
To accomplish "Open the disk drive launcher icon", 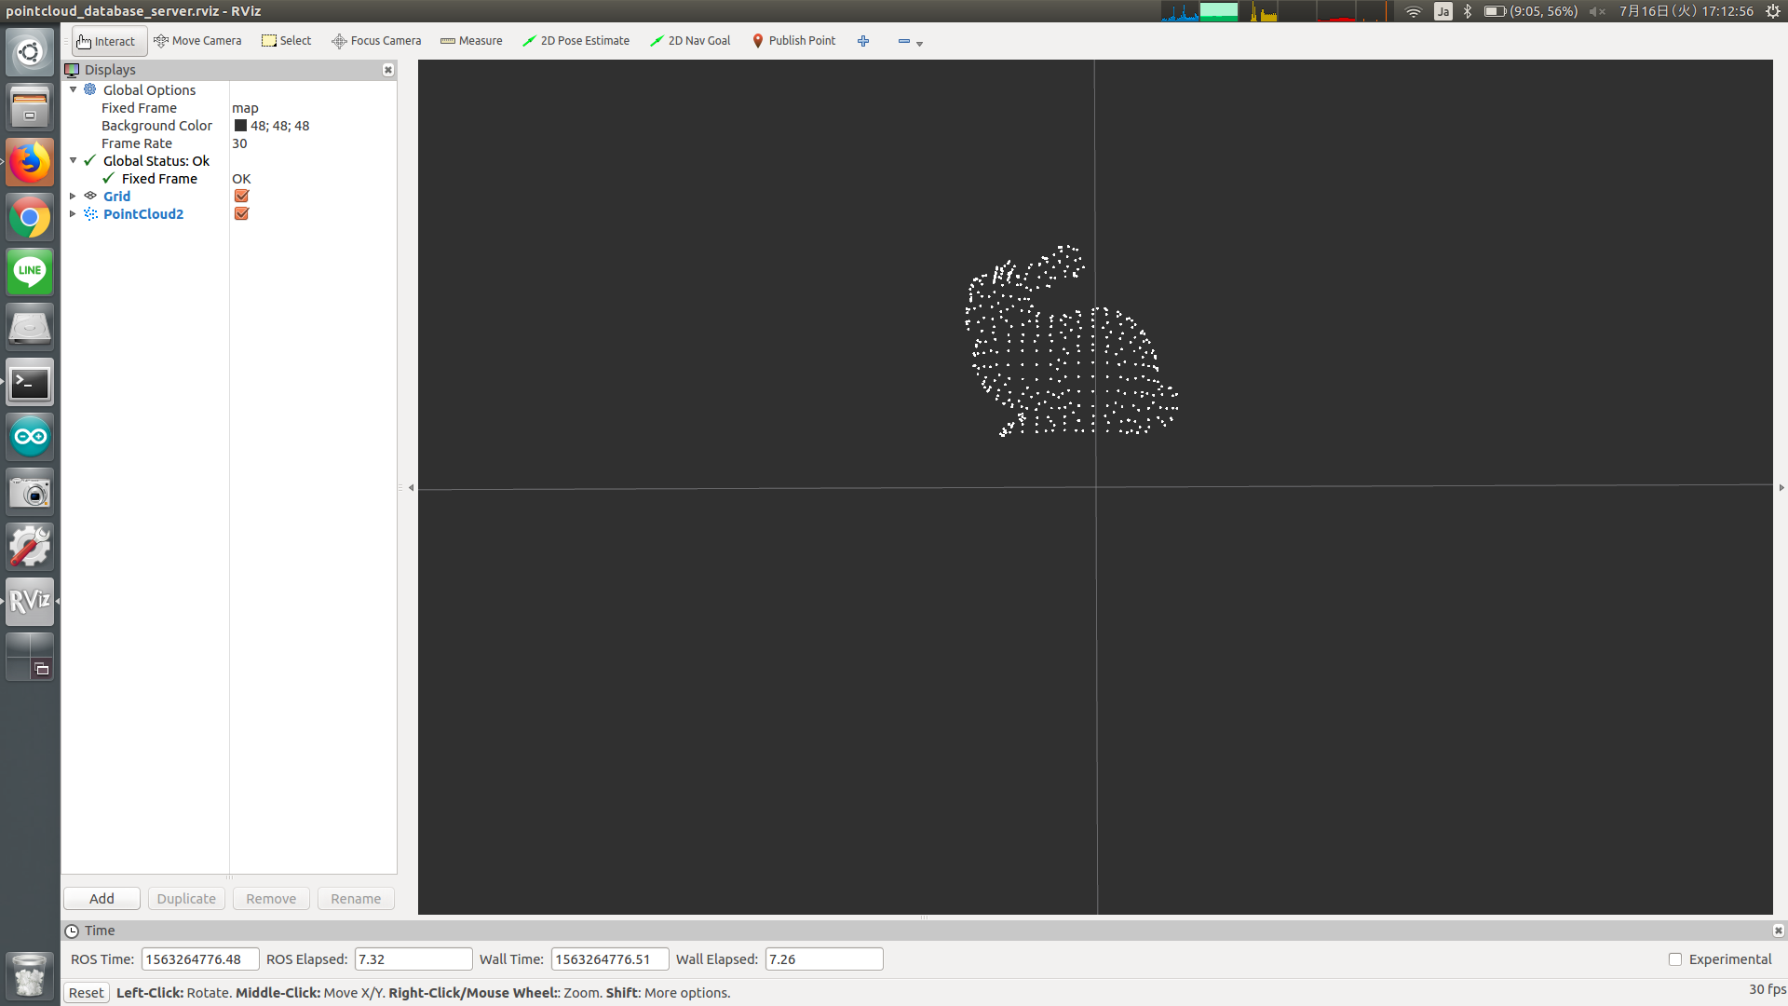I will coord(30,328).
